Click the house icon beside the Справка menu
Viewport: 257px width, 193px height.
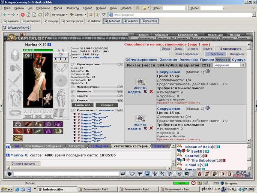(137, 8)
